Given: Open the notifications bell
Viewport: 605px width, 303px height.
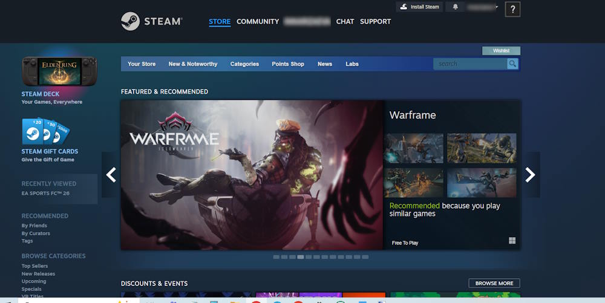Looking at the screenshot, I should pos(456,7).
